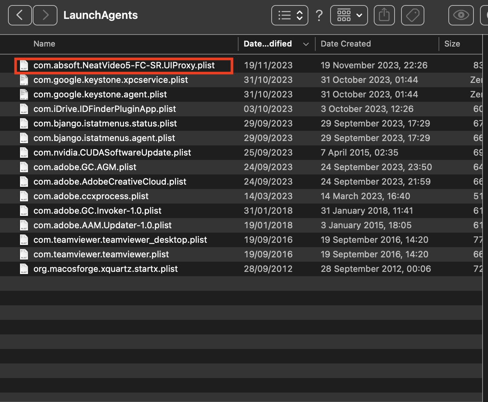Click the modified date 25/09/2023
Screen dimensions: 488x402
click(x=268, y=153)
